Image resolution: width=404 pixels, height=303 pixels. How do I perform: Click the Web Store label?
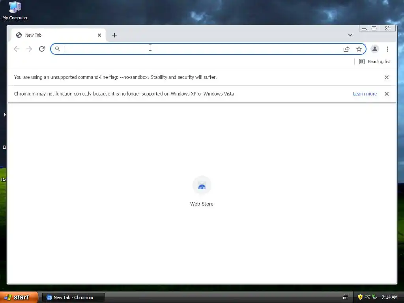(202, 204)
